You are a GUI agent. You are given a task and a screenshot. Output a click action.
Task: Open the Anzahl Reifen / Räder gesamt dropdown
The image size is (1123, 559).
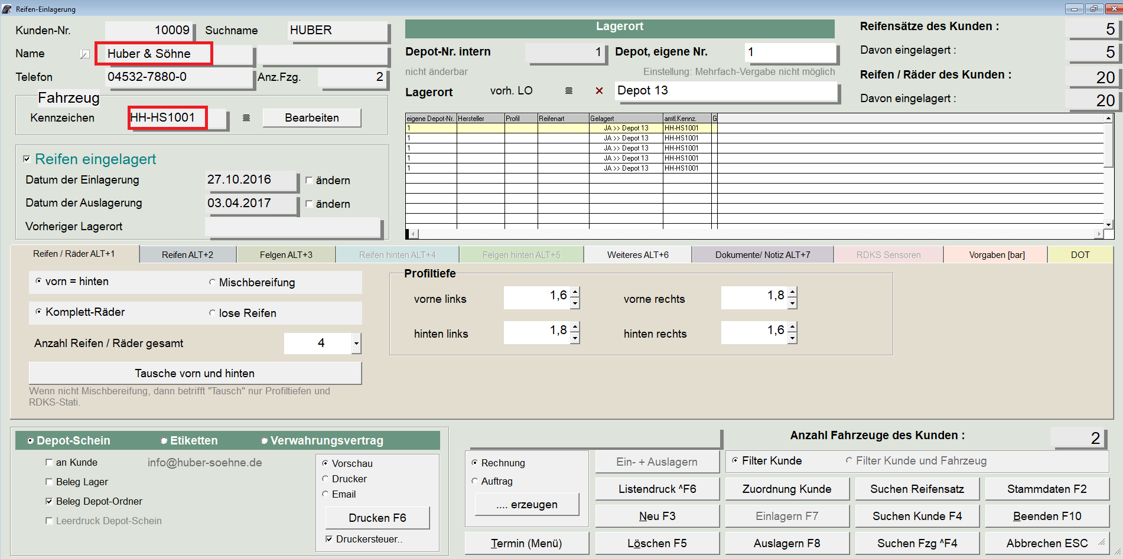click(x=356, y=343)
